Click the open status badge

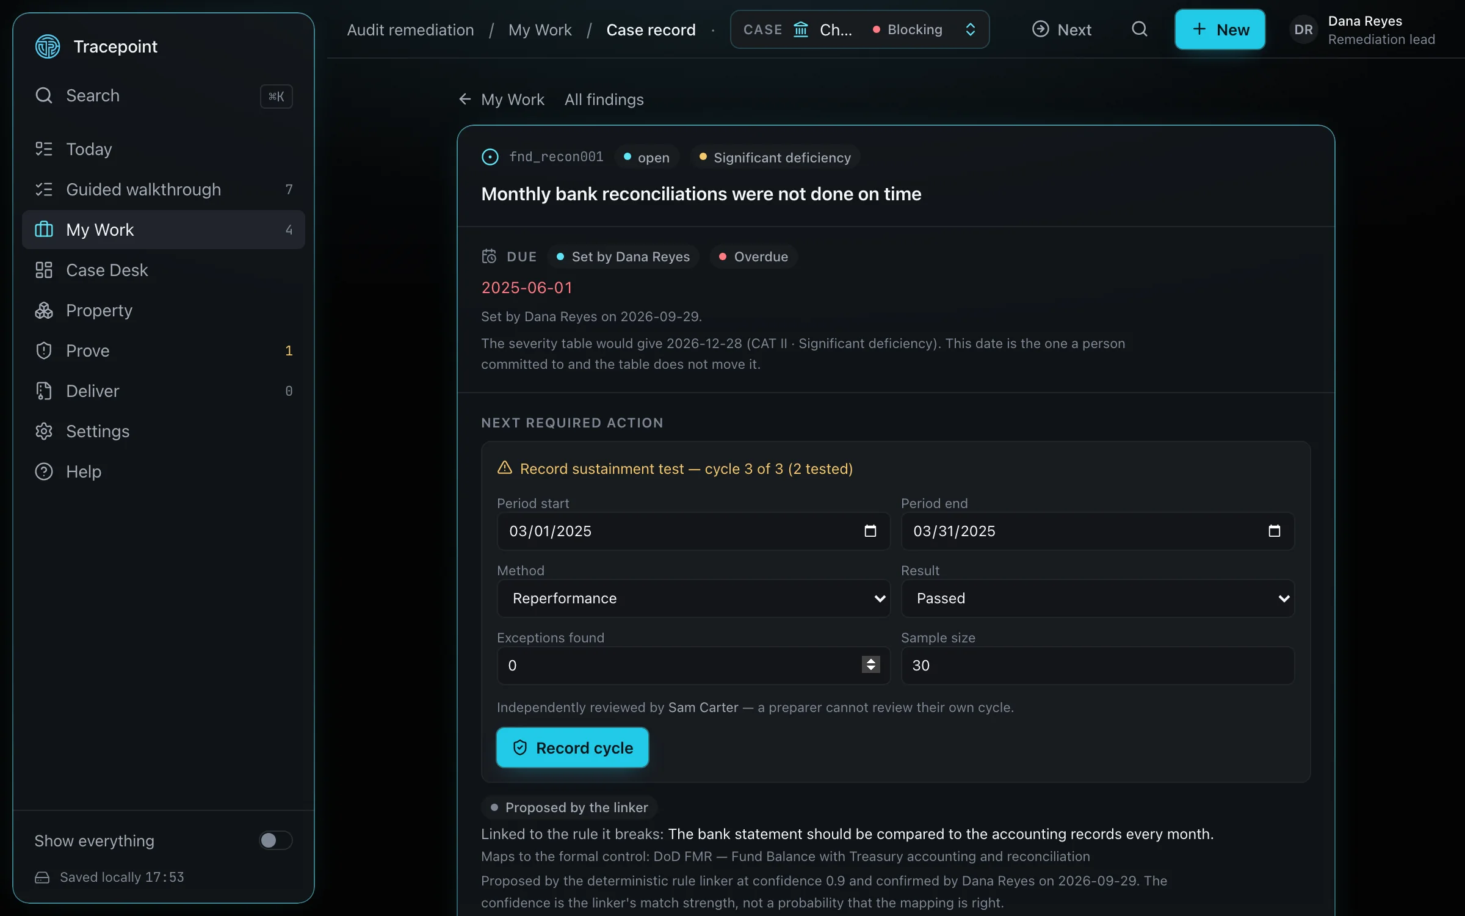tap(646, 158)
